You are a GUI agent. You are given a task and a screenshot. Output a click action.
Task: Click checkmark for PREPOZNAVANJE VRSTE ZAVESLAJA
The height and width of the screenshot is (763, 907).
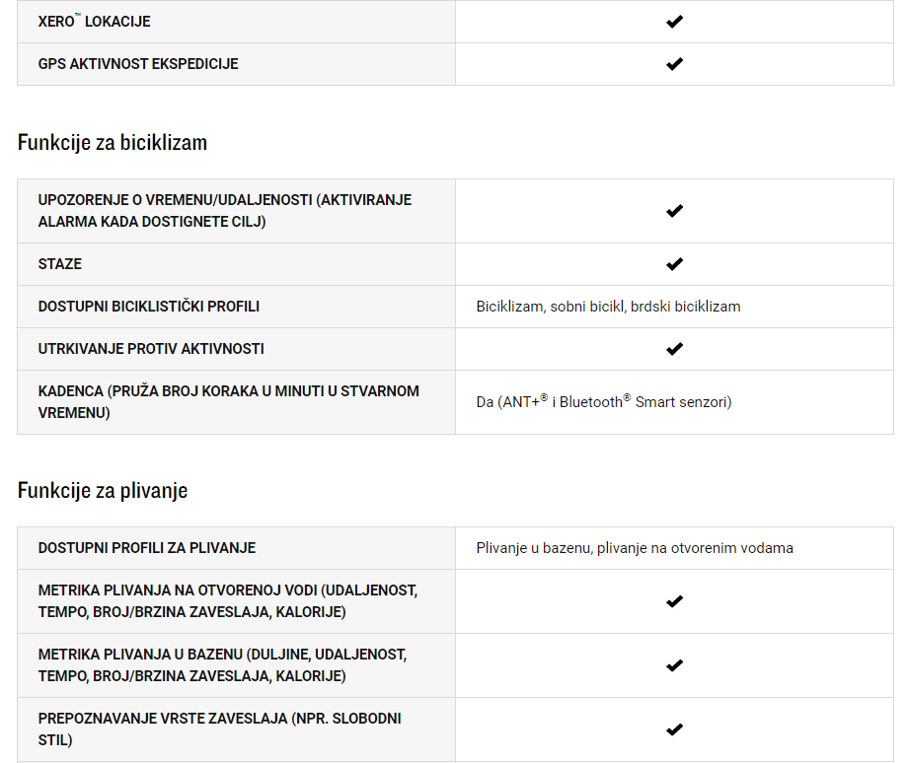[674, 729]
